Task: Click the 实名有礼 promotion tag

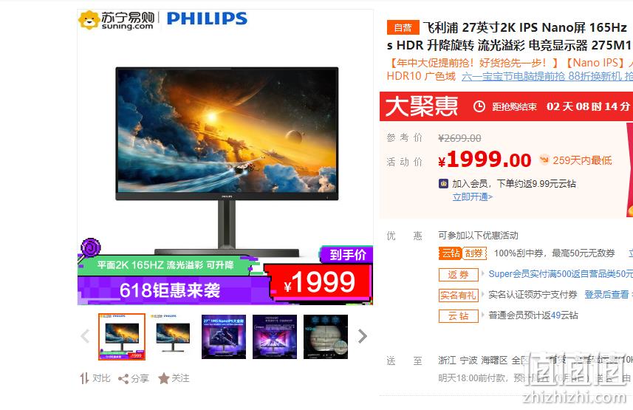Action: (x=458, y=295)
